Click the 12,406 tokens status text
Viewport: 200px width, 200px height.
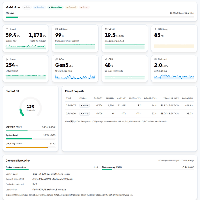[182, 13]
